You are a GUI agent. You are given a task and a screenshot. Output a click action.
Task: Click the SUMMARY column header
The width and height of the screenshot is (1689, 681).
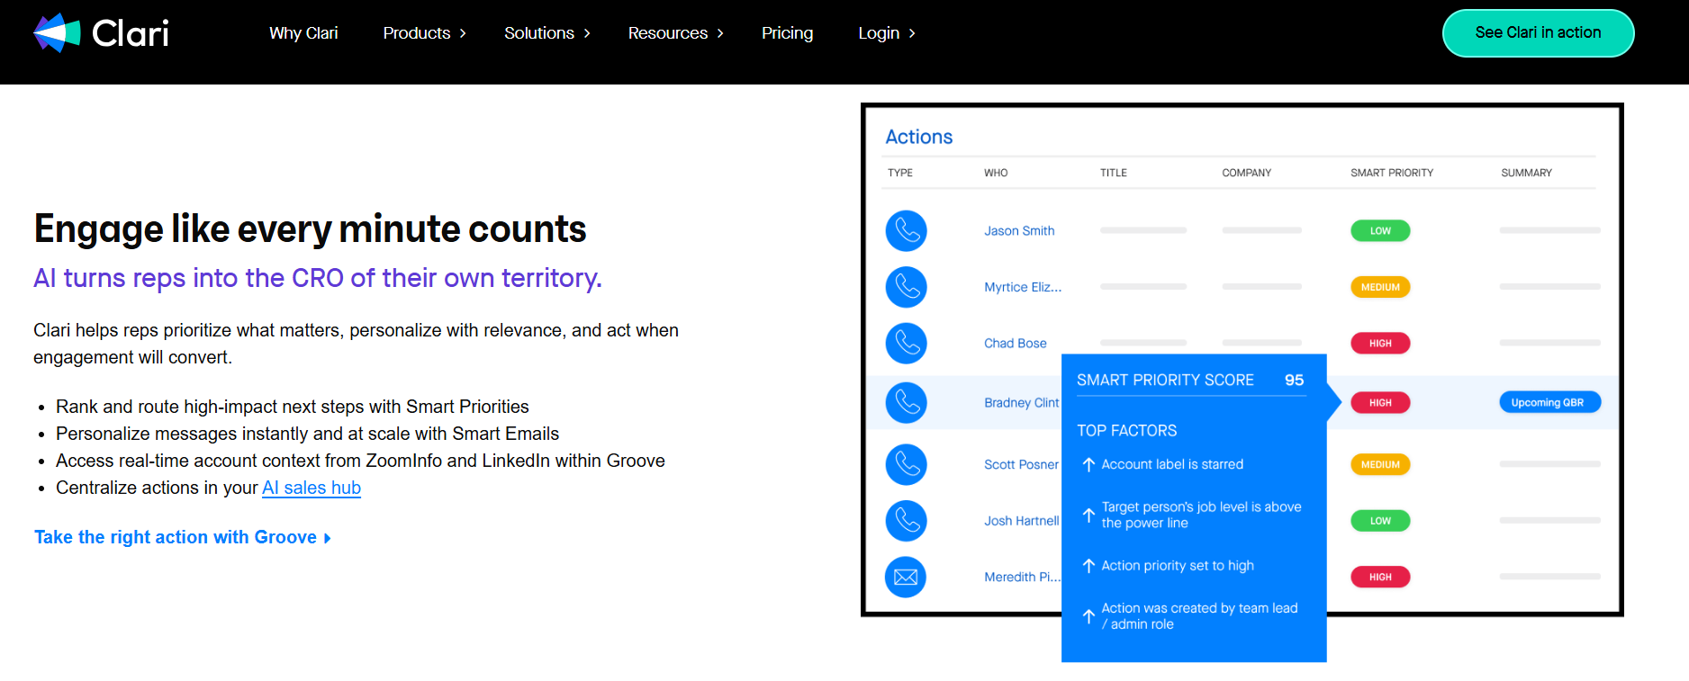point(1527,173)
